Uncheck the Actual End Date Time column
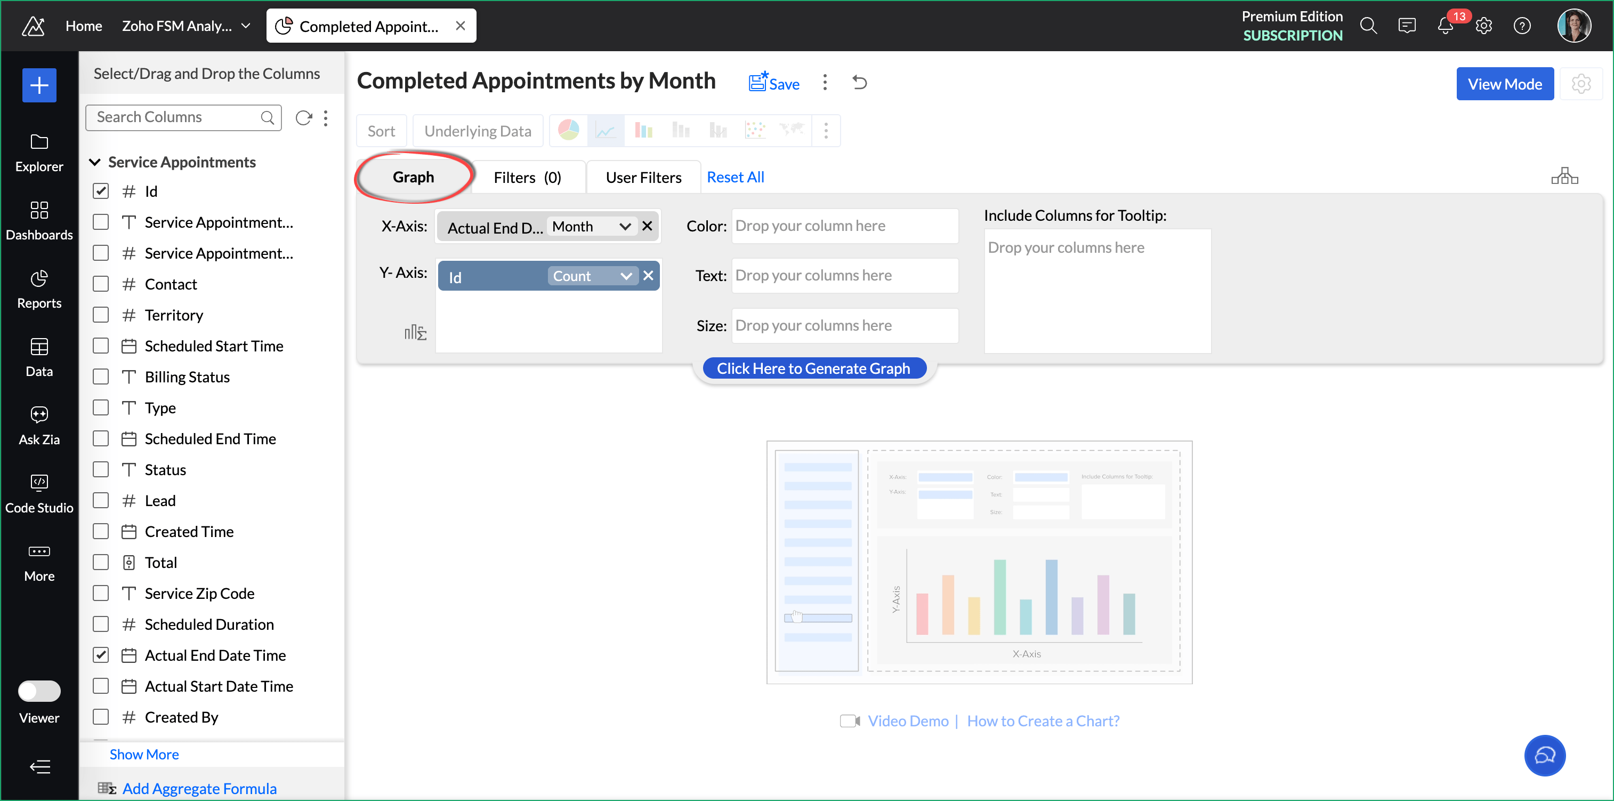 coord(101,655)
